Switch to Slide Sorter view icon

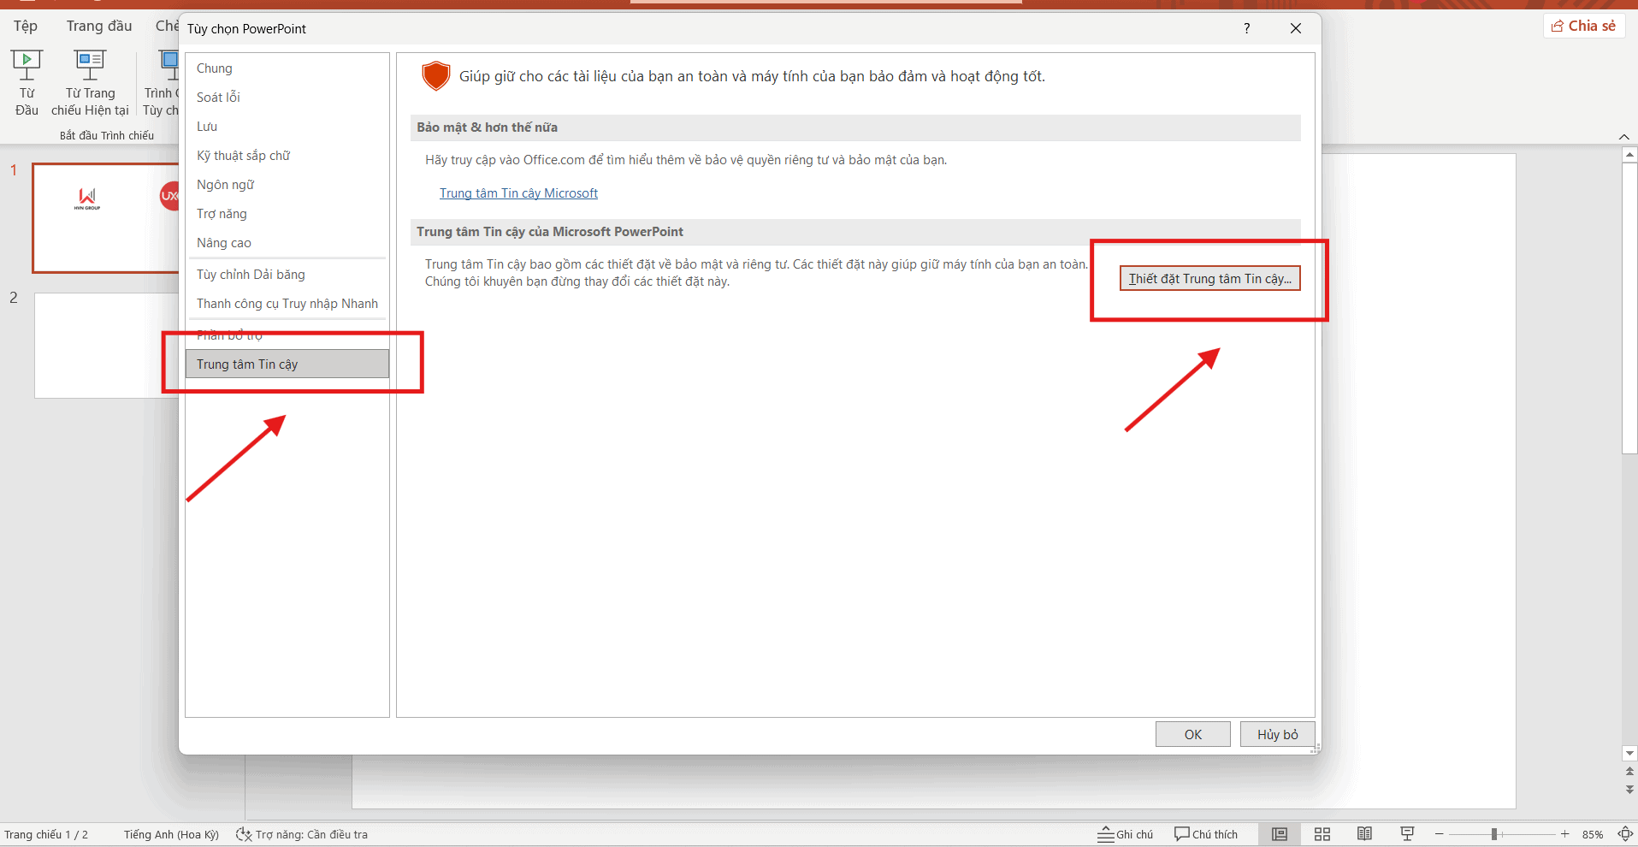[x=1322, y=834]
